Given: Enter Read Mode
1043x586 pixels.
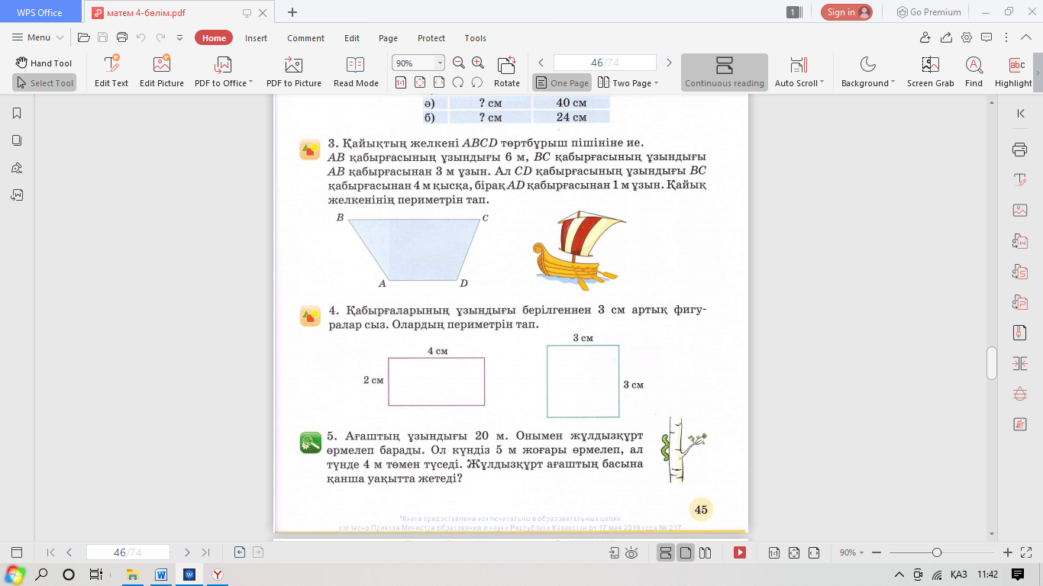Looking at the screenshot, I should (356, 72).
